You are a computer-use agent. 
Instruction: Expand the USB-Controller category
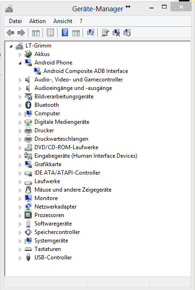[20, 258]
